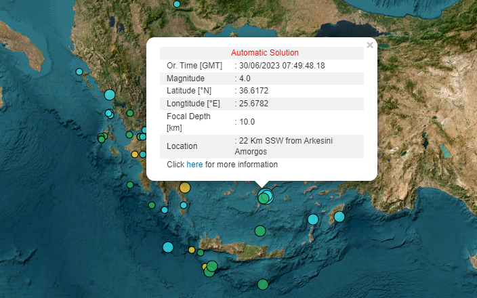Viewport: 477px width, 298px height.
Task: Click the red Automatic Solution header
Action: click(264, 53)
